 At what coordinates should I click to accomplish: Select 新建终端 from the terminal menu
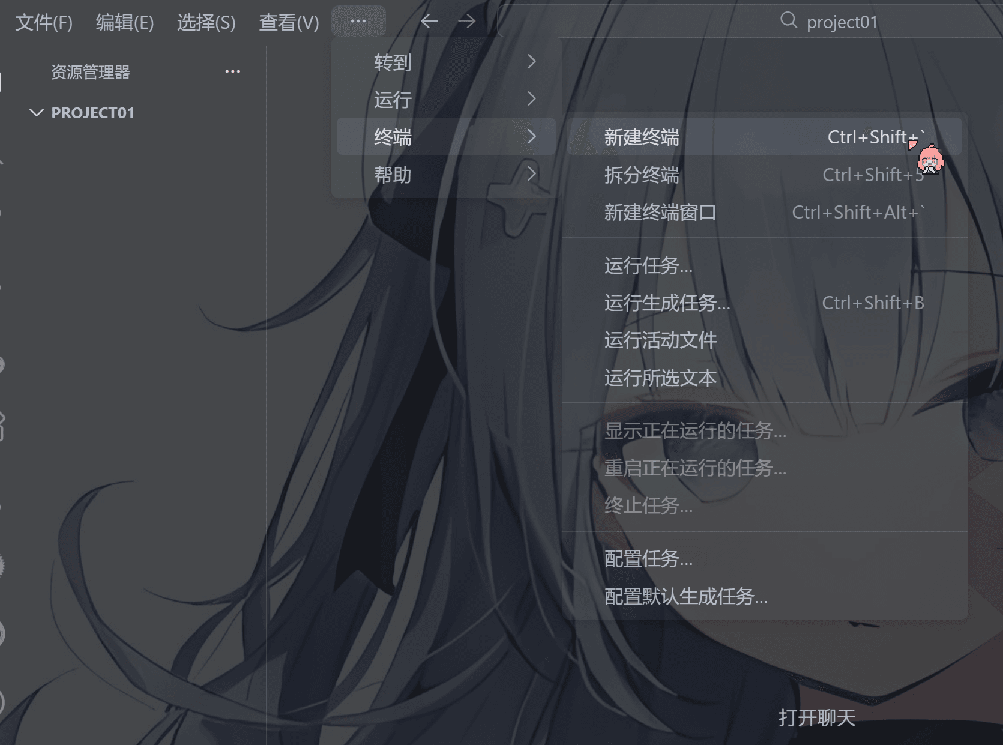(765, 137)
